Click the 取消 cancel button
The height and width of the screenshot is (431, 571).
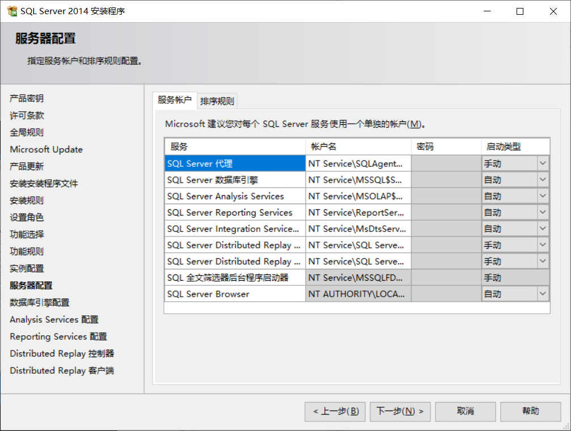click(466, 411)
